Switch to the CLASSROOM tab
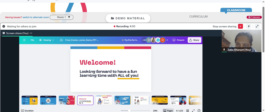Screen dimensions: 265x112 pyautogui.click(x=236, y=10)
